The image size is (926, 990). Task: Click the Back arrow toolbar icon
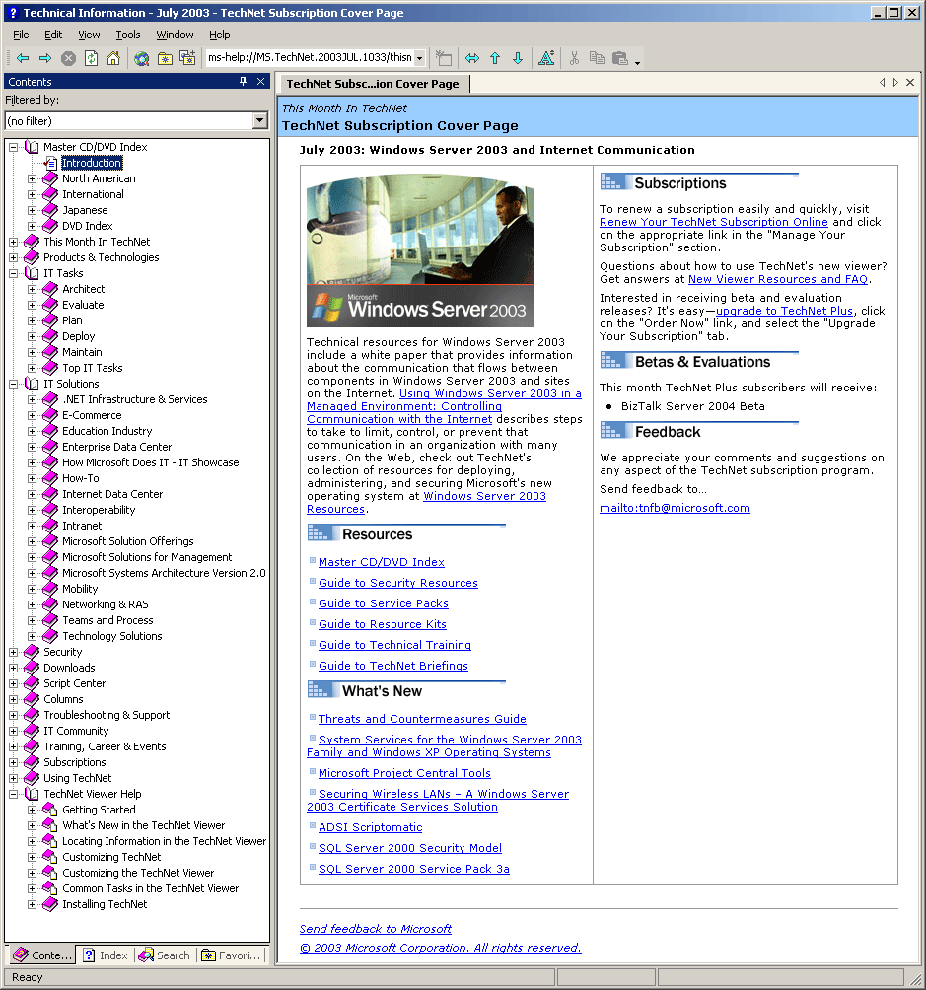click(x=23, y=58)
